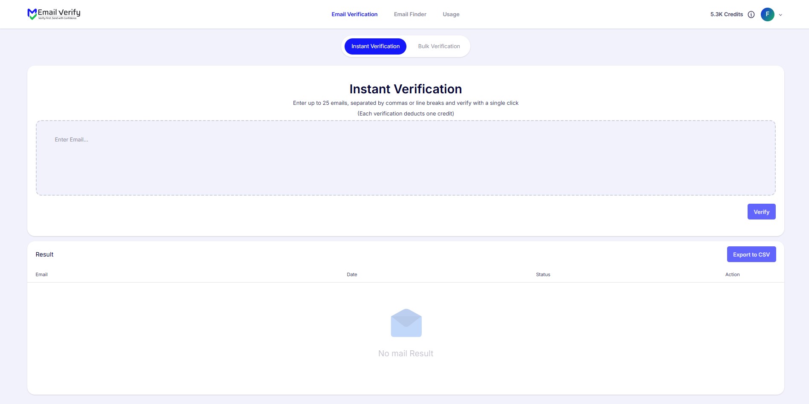809x404 pixels.
Task: Go to the Email Verification nav item
Action: coord(354,14)
